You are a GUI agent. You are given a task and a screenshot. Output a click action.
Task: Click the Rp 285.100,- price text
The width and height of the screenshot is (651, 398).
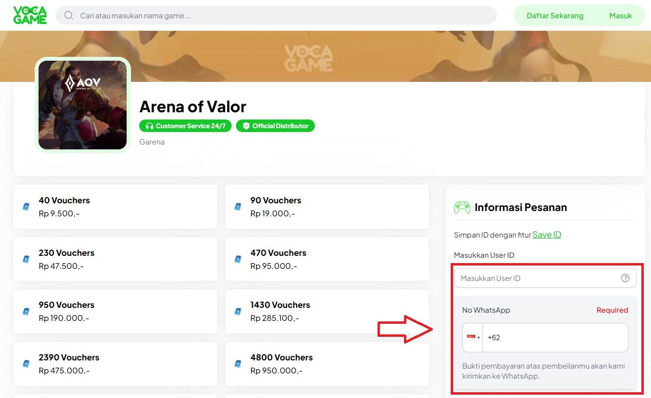click(x=275, y=318)
